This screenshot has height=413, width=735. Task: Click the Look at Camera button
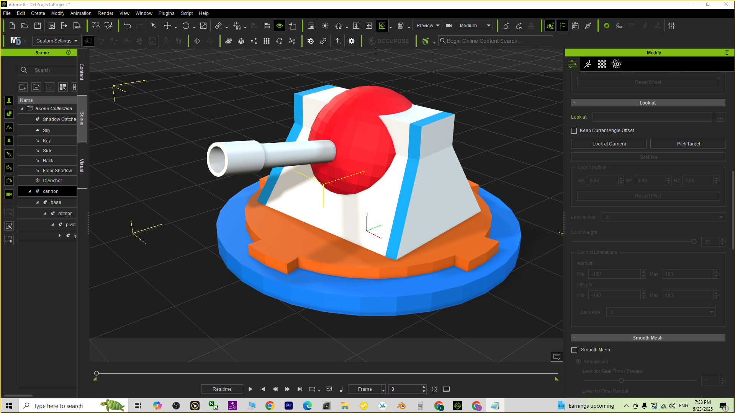pyautogui.click(x=609, y=144)
